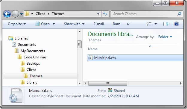Navigate to Client in the address bar
Viewport: 187px width, 109px height.
pyautogui.click(x=40, y=14)
